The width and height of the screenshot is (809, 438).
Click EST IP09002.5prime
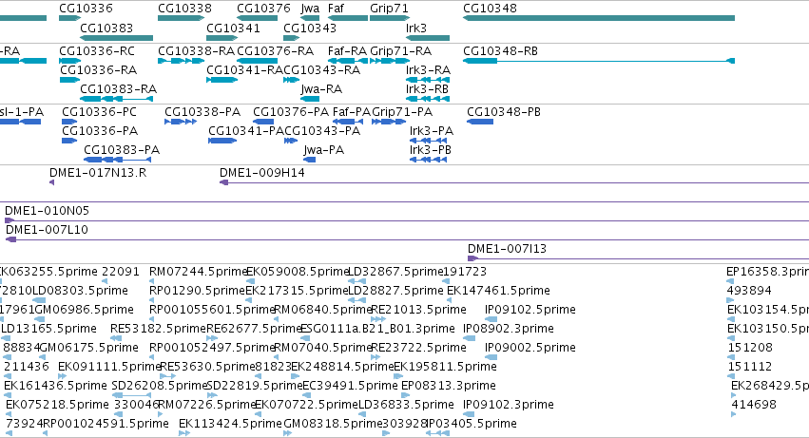[530, 348]
